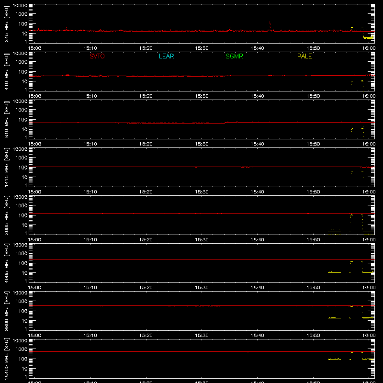Click 15:40 time label under 245 MHz panel
This screenshot has height=383, width=383.
258,48
